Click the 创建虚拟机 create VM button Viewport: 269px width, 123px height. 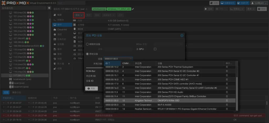228,3
